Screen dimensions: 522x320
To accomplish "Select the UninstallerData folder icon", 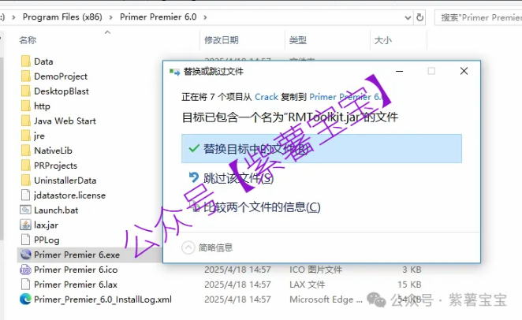I will pyautogui.click(x=24, y=180).
